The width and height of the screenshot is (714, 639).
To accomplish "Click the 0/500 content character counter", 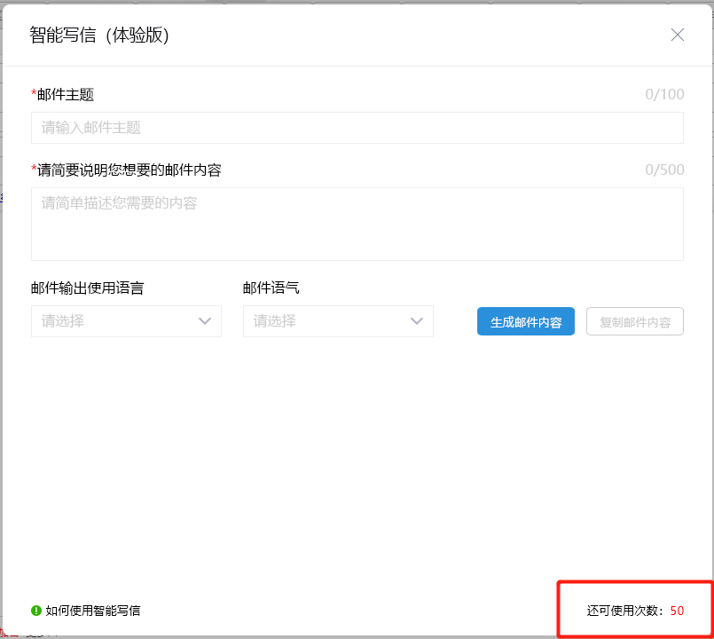I will coord(664,170).
